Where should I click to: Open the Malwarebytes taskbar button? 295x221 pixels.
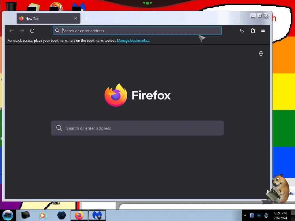click(97, 215)
